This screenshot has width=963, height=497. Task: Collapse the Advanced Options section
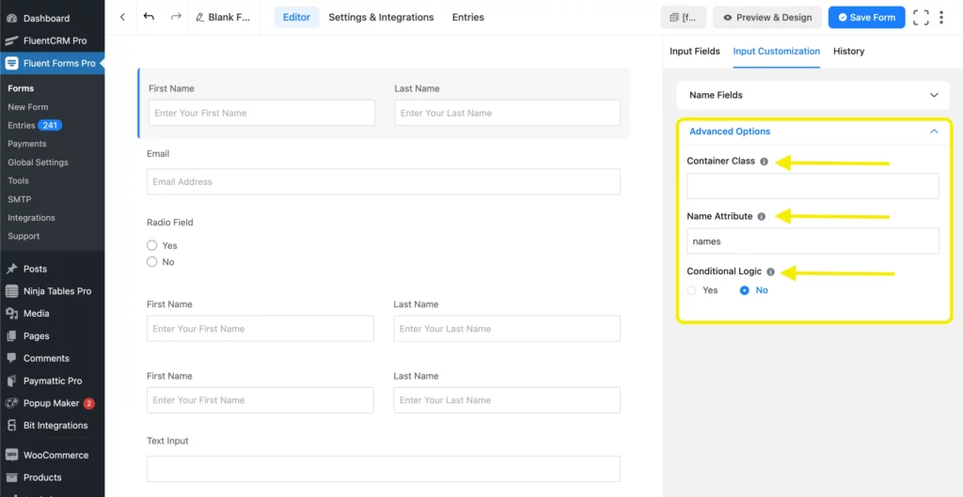pos(813,132)
